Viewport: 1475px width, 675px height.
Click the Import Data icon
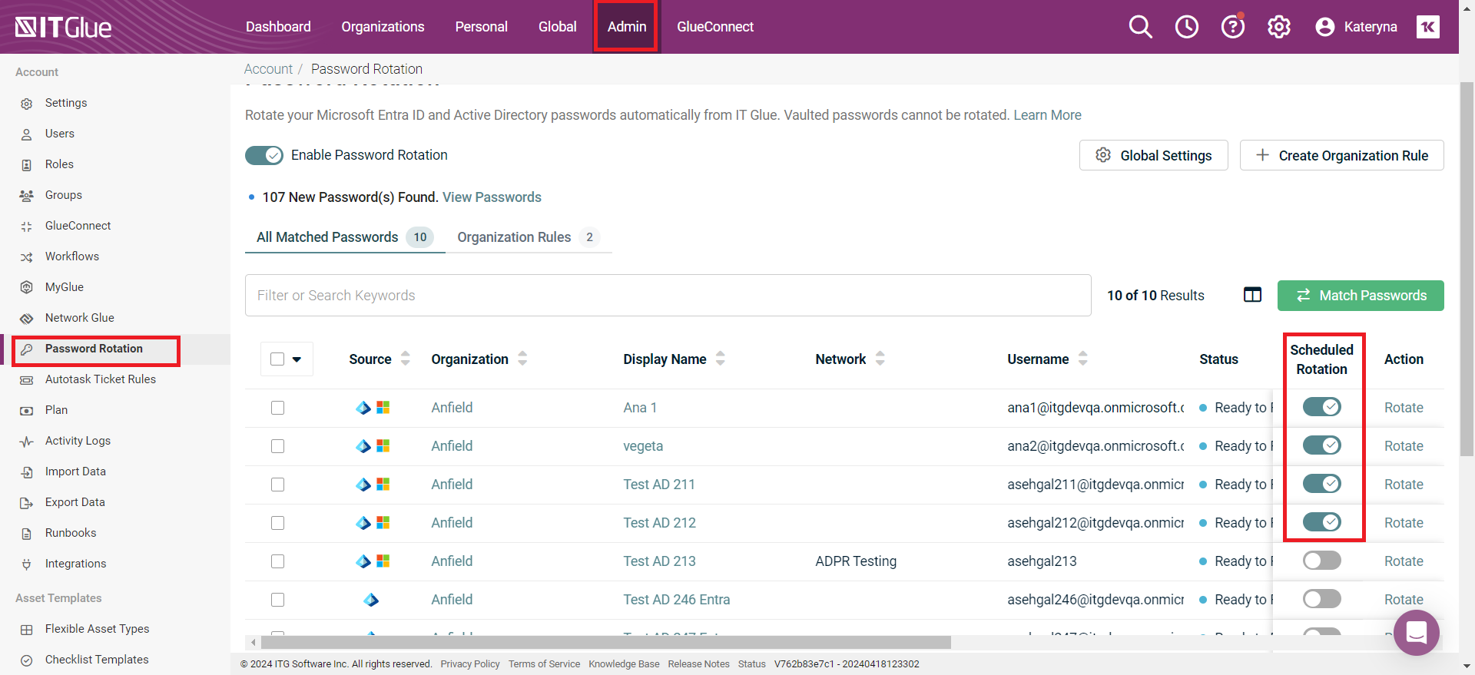pos(27,472)
